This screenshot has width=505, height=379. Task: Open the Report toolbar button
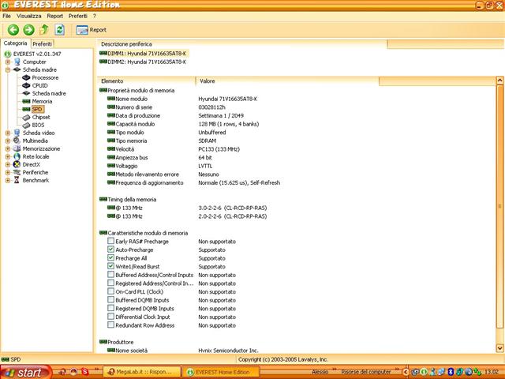[x=92, y=30]
